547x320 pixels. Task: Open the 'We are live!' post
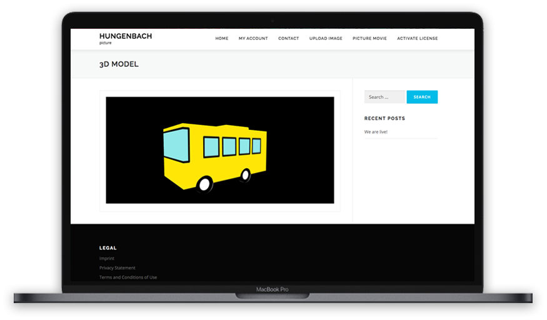click(x=376, y=132)
